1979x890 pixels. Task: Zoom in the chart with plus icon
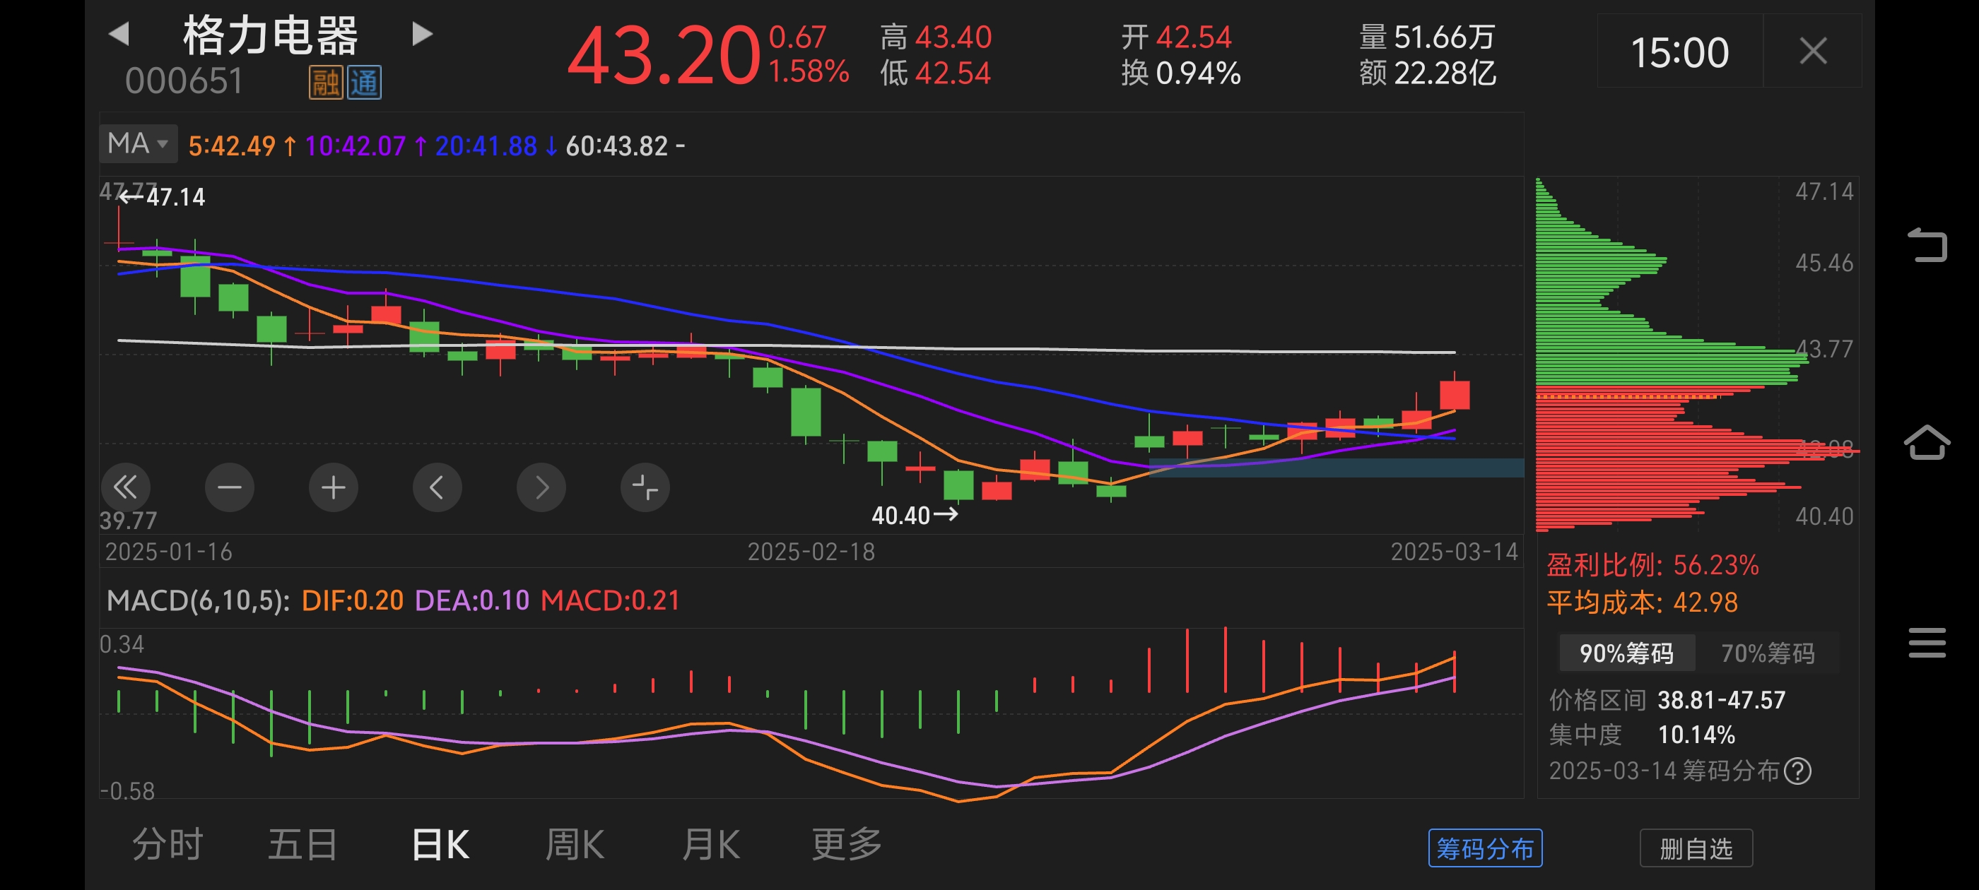coord(334,487)
